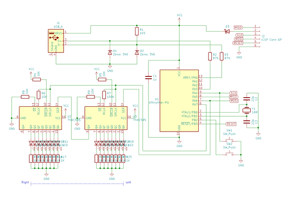Select resistor R2 above the microcontroller

click(x=210, y=56)
